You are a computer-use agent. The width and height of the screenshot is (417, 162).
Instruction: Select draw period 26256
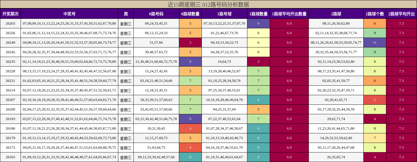coord(10,33)
